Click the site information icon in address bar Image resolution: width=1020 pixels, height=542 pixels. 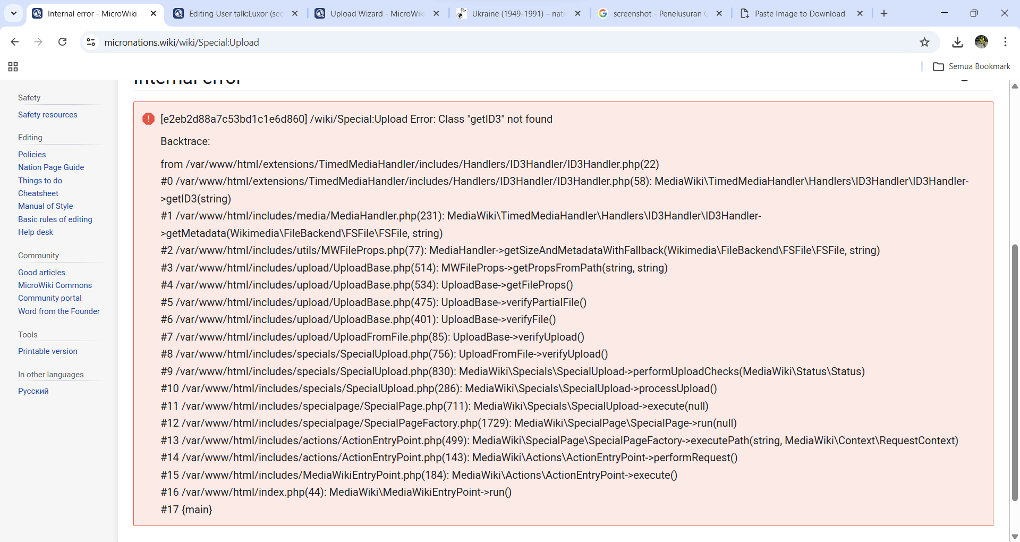(x=91, y=42)
